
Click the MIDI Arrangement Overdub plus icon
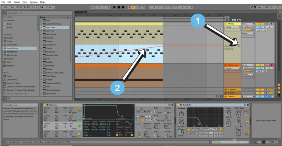point(129,7)
